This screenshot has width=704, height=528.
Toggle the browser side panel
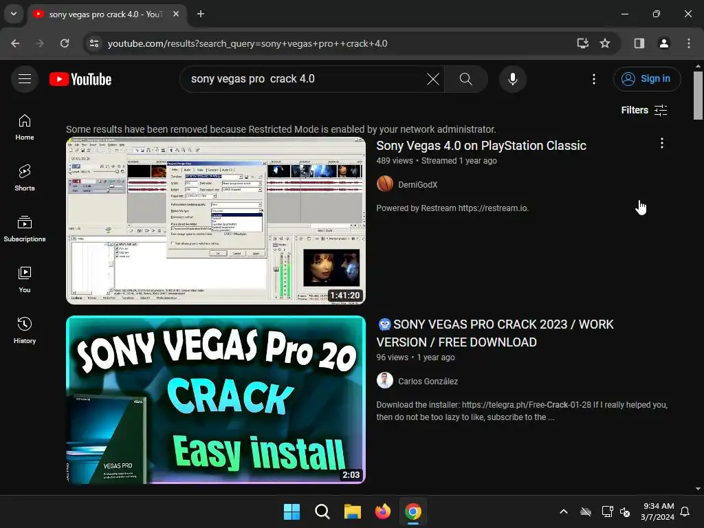[639, 43]
